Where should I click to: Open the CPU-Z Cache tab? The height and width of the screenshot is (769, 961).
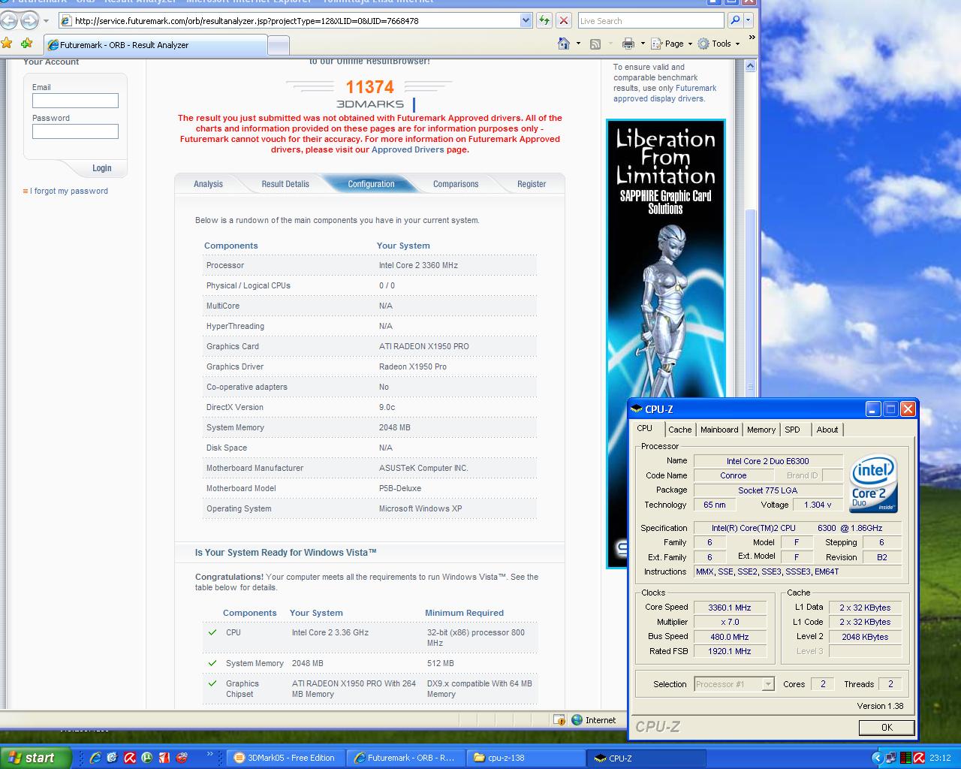click(x=679, y=430)
